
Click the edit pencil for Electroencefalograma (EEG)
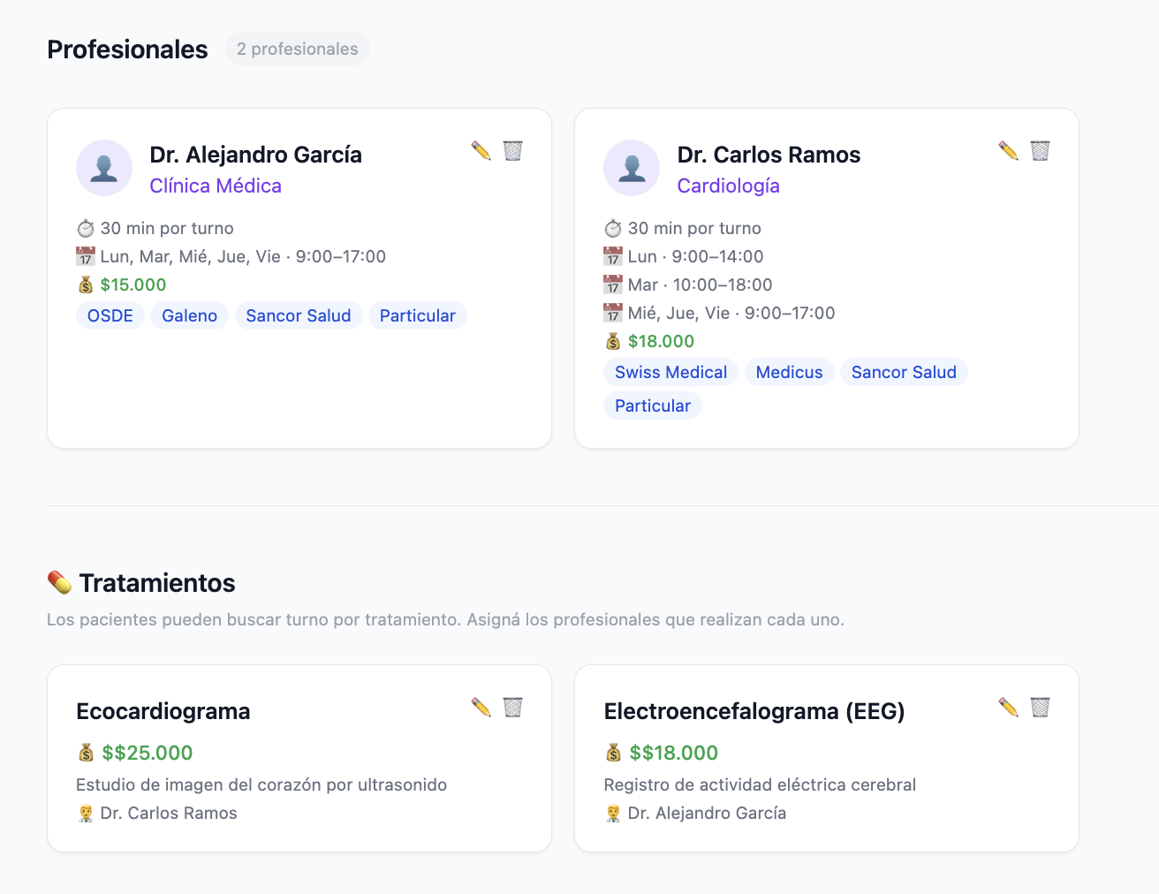(x=1008, y=707)
